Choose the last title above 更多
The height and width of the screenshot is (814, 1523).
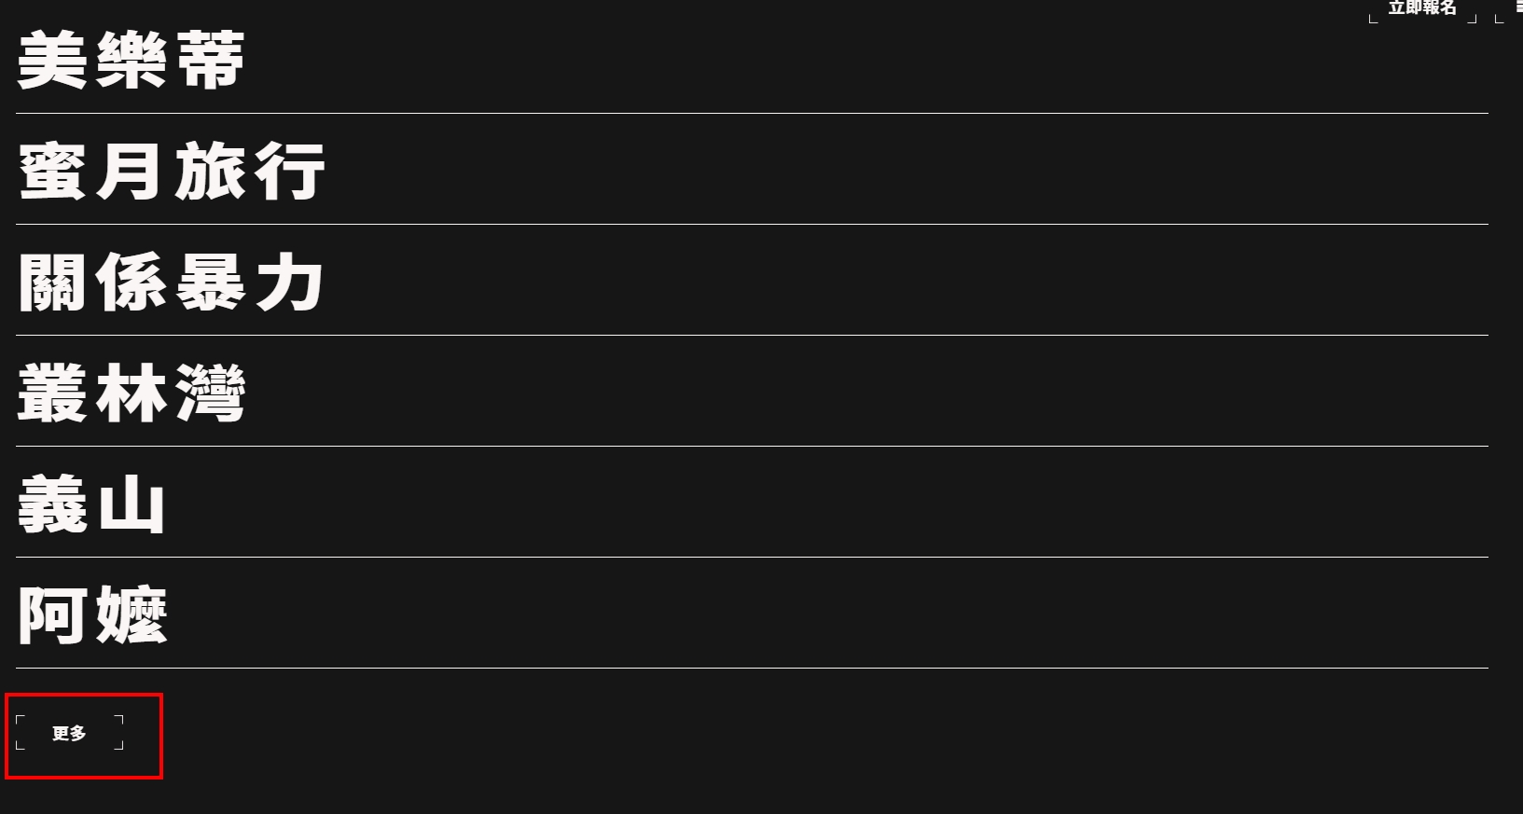(x=92, y=614)
